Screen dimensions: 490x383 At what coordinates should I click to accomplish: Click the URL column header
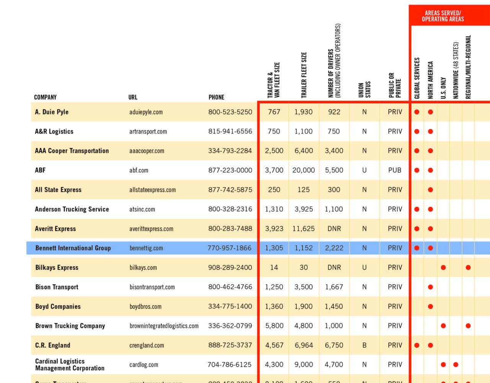(x=133, y=97)
